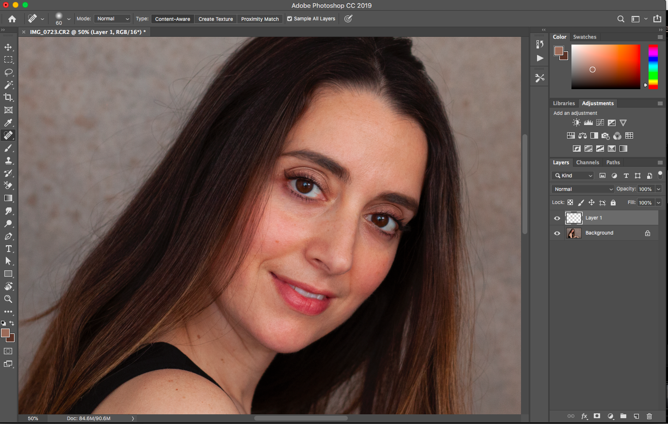Select the Dodge tool
The height and width of the screenshot is (424, 668).
click(8, 223)
